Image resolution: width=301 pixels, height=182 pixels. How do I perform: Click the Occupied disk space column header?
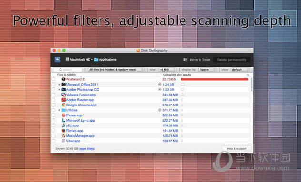point(177,75)
